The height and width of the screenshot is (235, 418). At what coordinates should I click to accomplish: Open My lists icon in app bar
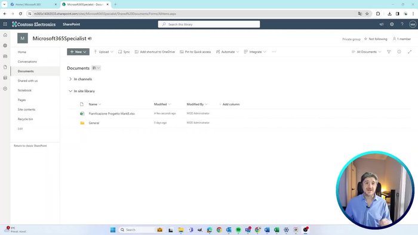click(x=5, y=78)
